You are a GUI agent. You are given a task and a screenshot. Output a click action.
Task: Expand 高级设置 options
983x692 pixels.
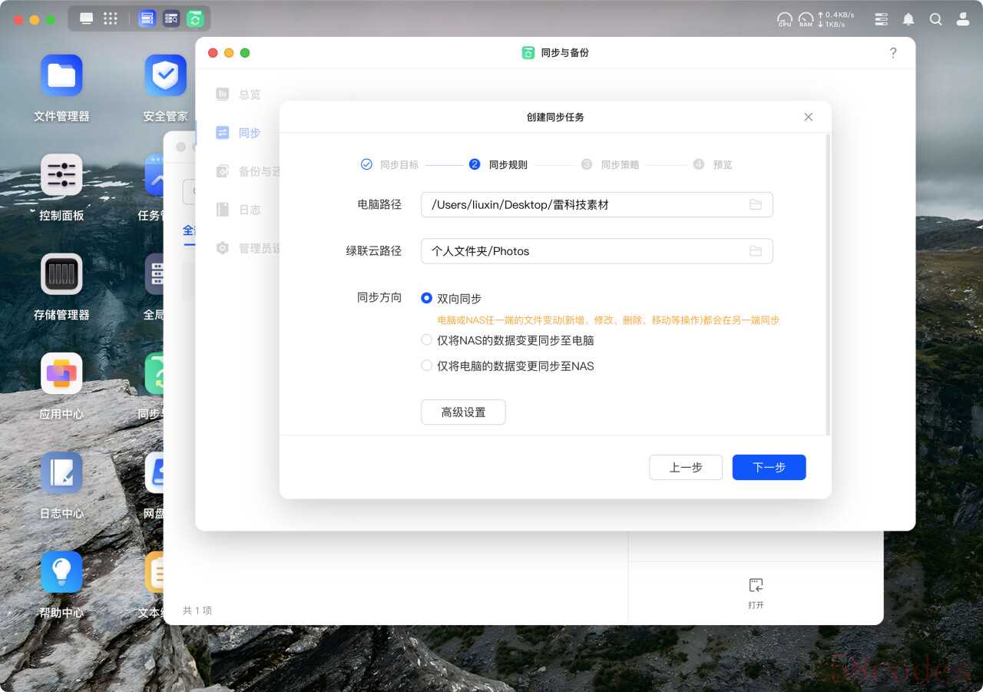(x=463, y=412)
